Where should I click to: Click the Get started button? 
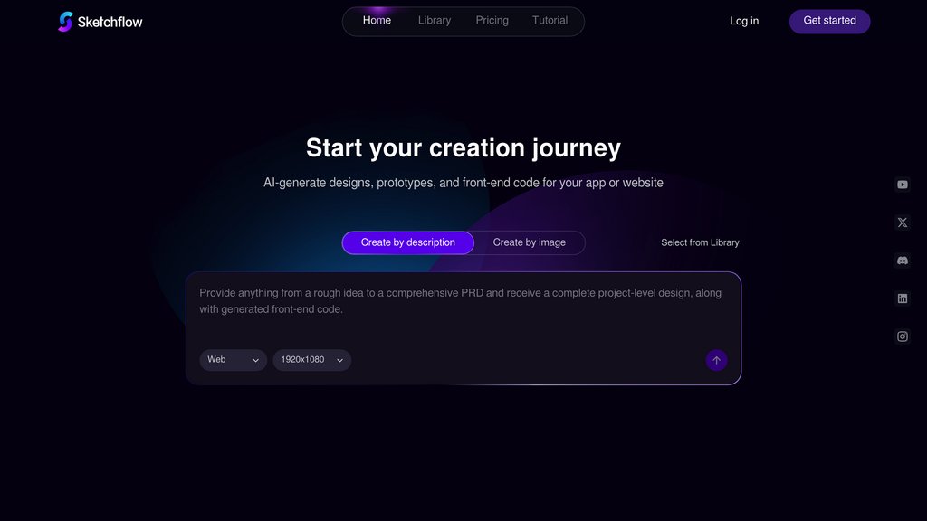coord(829,22)
